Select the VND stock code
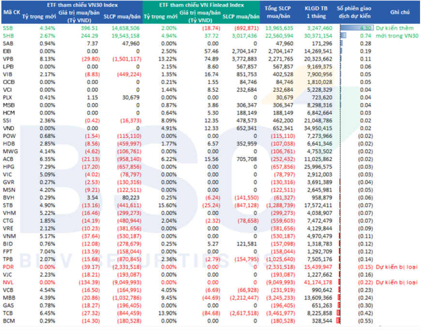 pyautogui.click(x=8, y=128)
